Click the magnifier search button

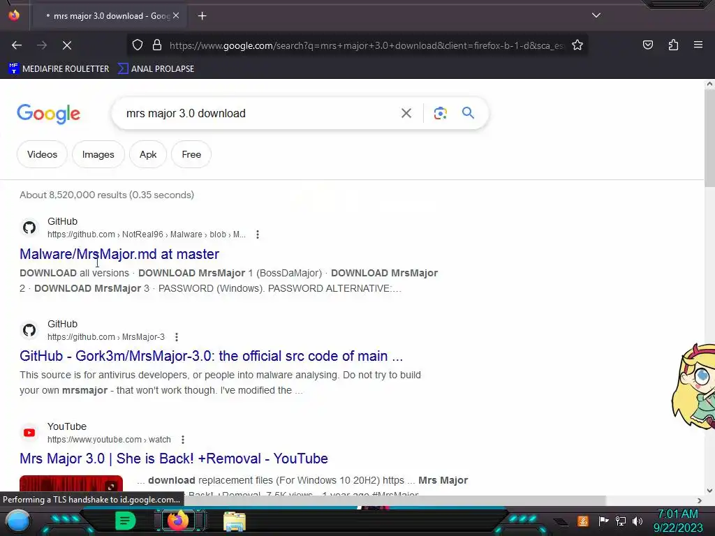coord(468,113)
